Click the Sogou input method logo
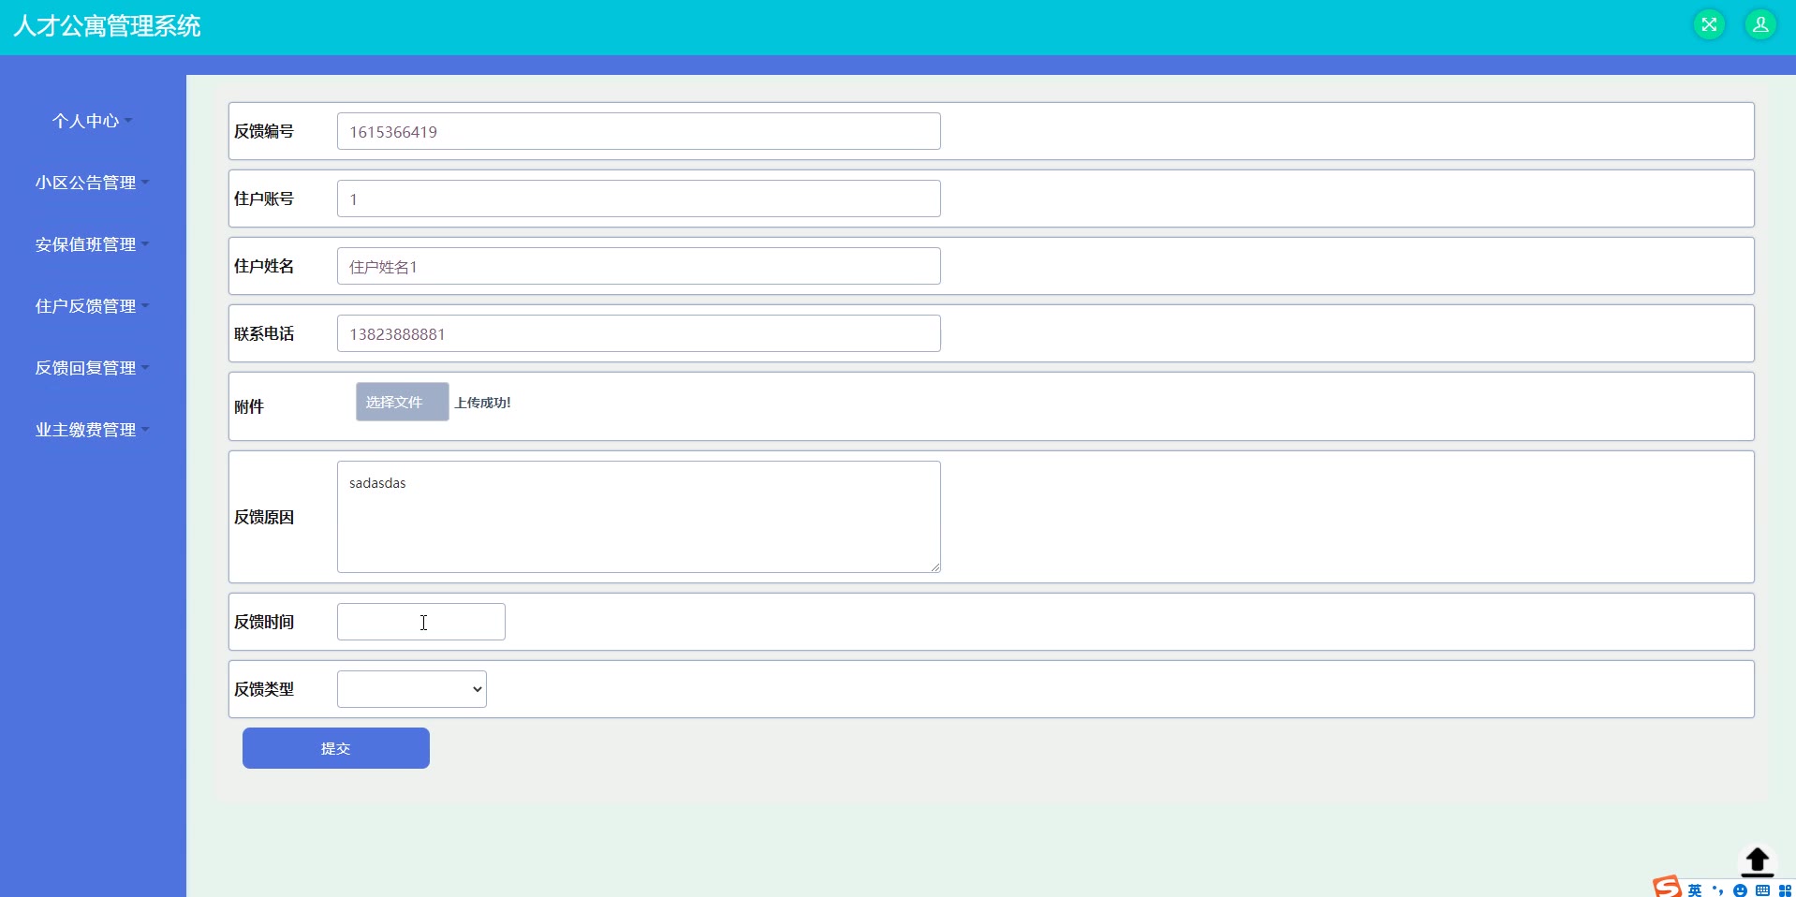Viewport: 1796px width, 897px height. 1668,887
